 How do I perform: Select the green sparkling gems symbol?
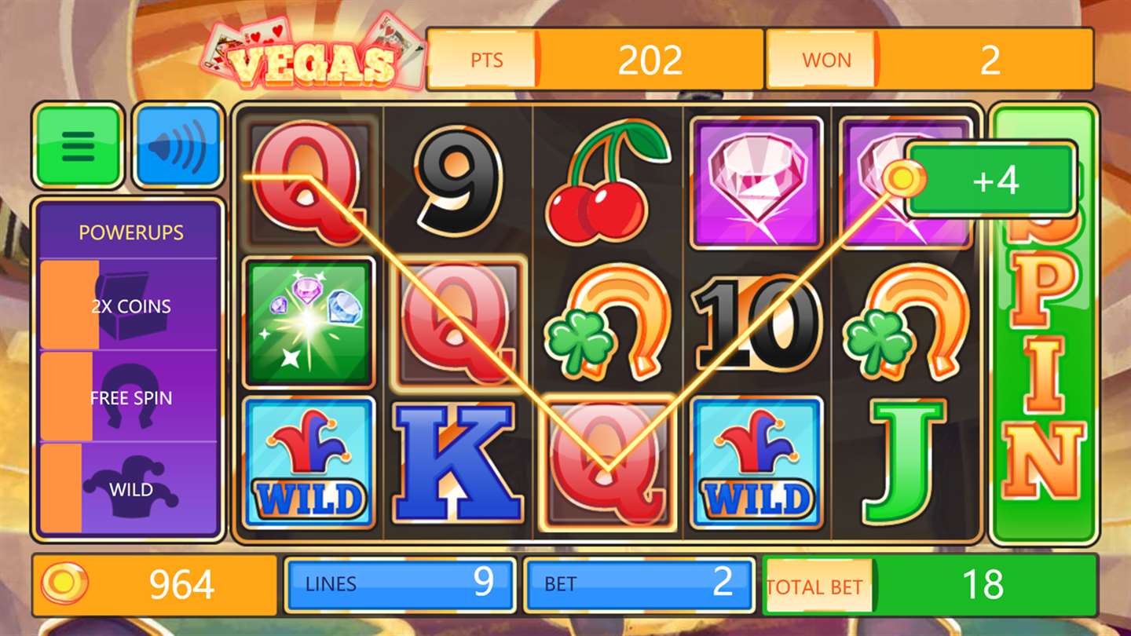308,323
